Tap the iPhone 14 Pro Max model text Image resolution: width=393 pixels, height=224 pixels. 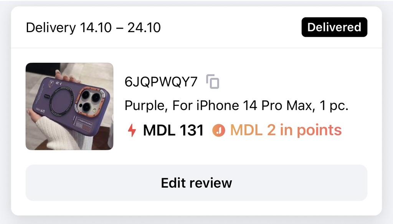[254, 106]
